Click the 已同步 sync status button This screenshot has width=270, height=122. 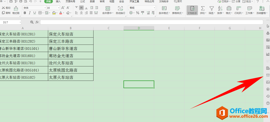pos(224,2)
